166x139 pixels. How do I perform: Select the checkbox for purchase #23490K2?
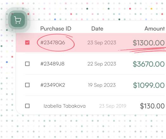coord(27,85)
